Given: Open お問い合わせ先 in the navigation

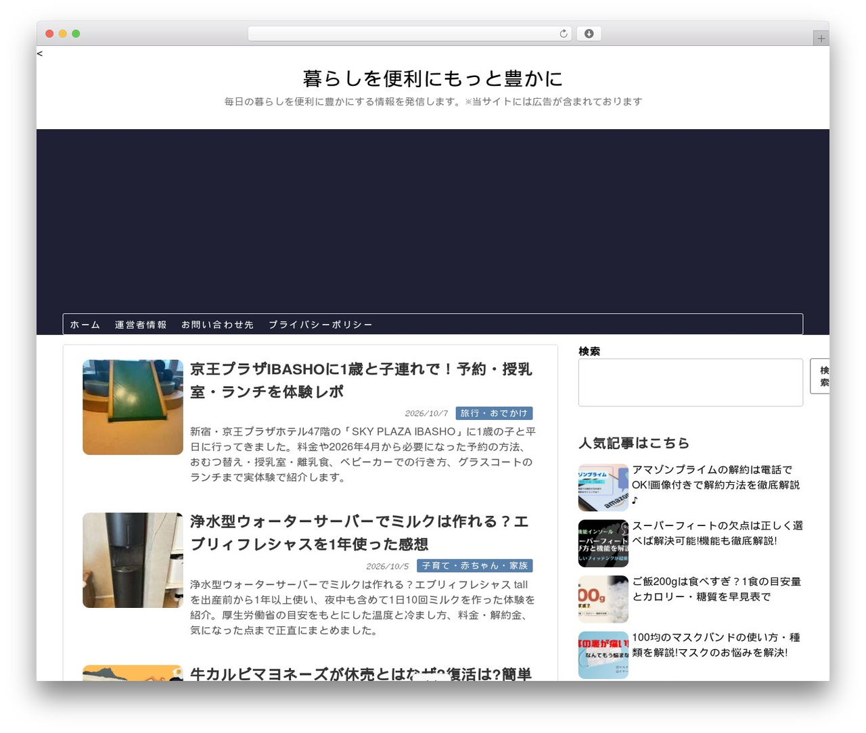Looking at the screenshot, I should pos(217,325).
